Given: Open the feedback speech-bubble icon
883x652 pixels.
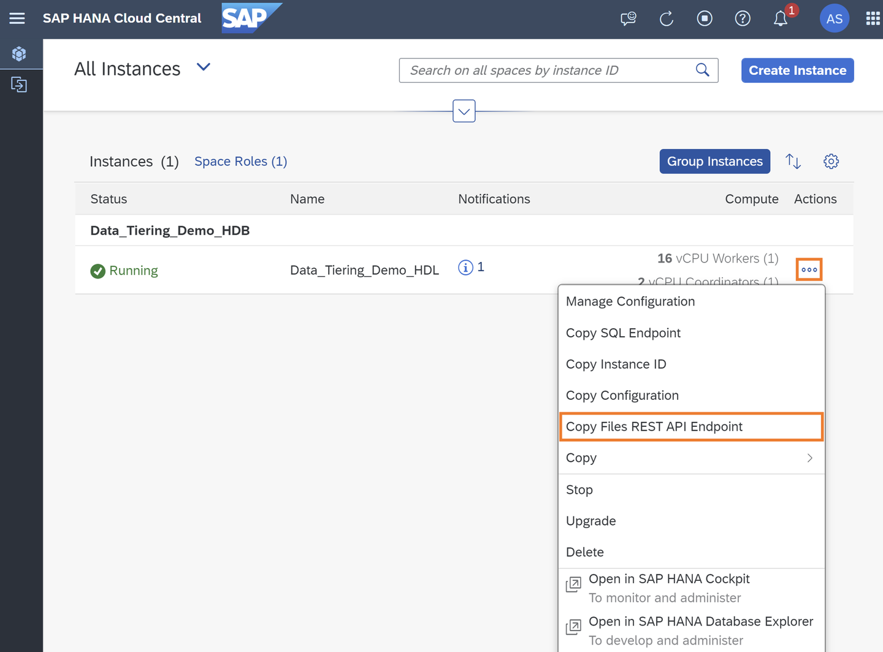Looking at the screenshot, I should click(x=629, y=18).
